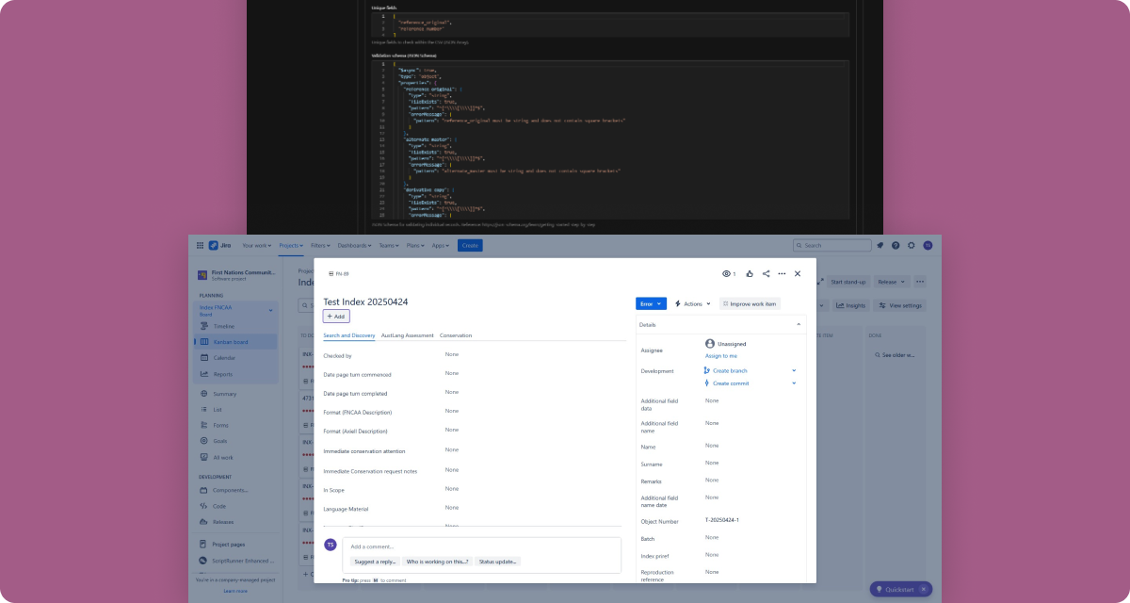
Task: Open the Jira settings gear icon
Action: [911, 245]
